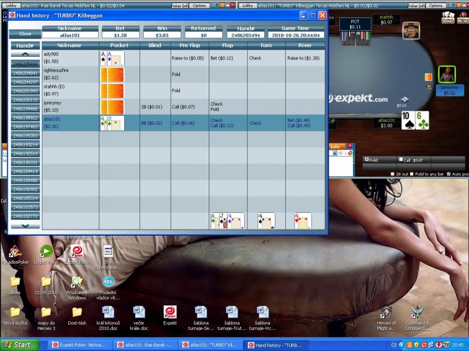Click the righteousfire player row name
This screenshot has height=351, width=469.
(x=56, y=70)
